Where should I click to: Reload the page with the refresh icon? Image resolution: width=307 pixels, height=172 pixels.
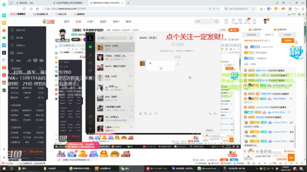24,9
